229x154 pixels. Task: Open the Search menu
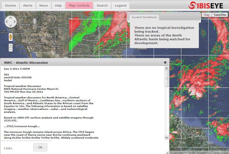[x=102, y=6]
